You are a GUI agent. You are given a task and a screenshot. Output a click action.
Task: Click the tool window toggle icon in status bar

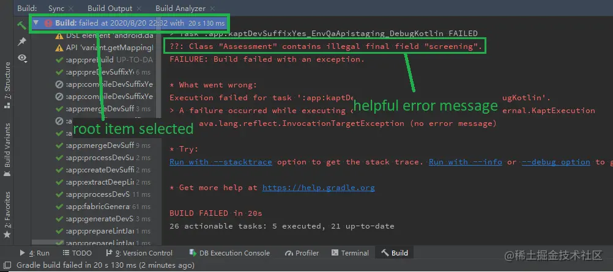coord(7,265)
